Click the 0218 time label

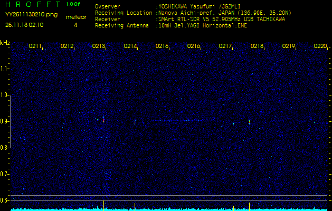[257, 46]
